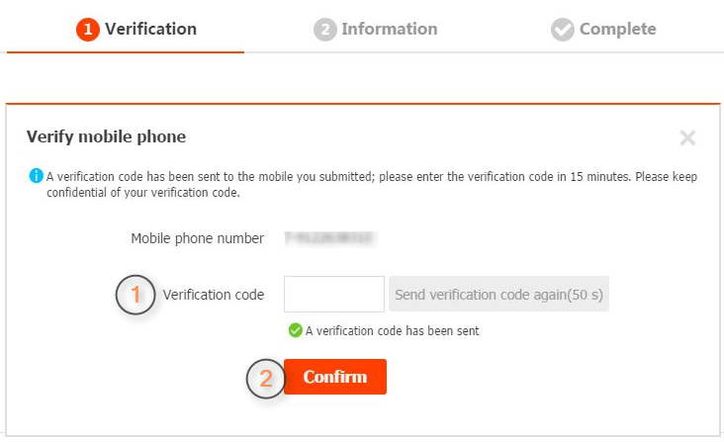This screenshot has width=724, height=442.
Task: Click the blue info icon
Action: pyautogui.click(x=37, y=176)
